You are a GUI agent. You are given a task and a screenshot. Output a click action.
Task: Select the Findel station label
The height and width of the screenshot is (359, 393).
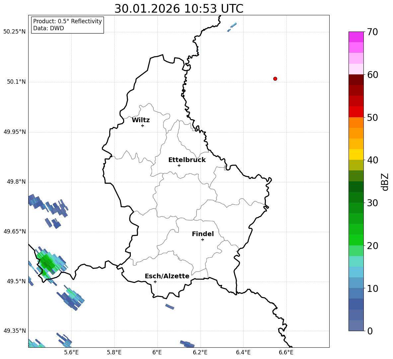point(203,234)
